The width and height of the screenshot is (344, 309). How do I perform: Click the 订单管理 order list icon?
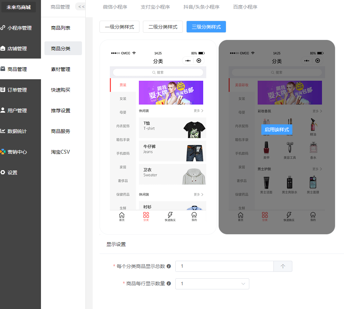click(3, 90)
